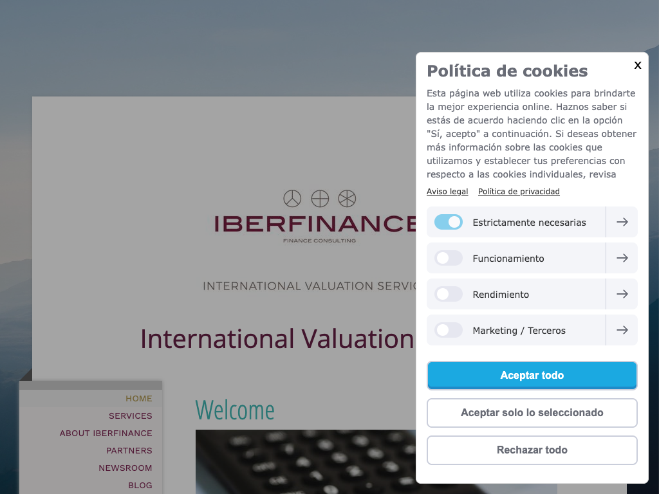Select Home in the side menu
659x494 pixels.
(x=139, y=399)
